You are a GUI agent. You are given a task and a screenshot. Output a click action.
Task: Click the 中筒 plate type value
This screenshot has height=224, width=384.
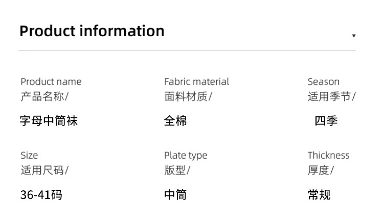pos(175,195)
